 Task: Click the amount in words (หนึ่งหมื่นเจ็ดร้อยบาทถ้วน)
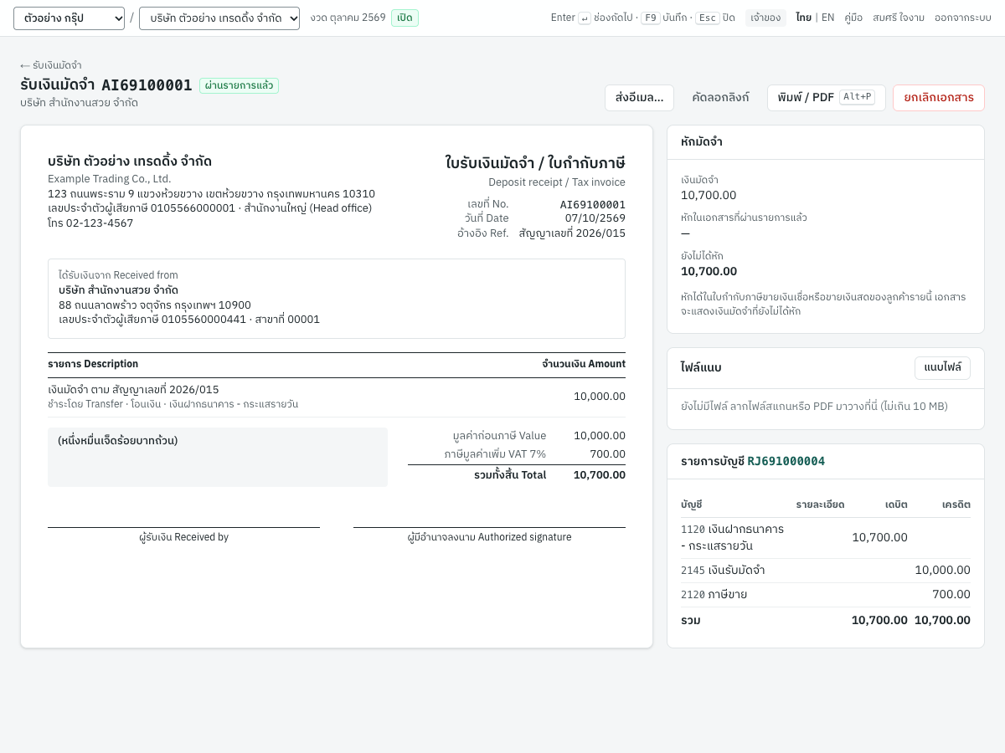[118, 441]
